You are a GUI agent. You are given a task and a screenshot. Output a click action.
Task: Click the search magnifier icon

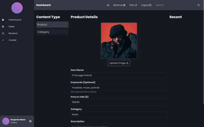(199, 5)
